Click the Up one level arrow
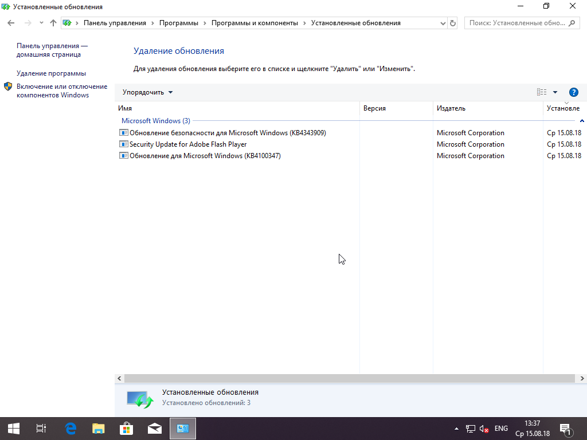This screenshot has height=440, width=587. click(53, 23)
